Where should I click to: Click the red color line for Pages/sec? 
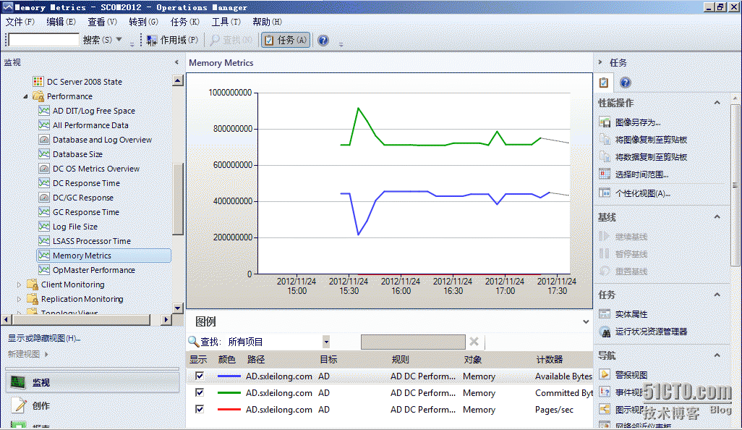pyautogui.click(x=229, y=409)
